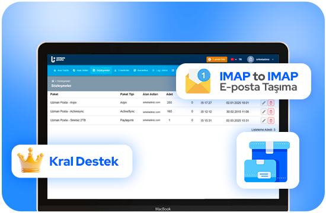Click the IMAP to IMAP envelope icon
Viewport: 326px width, 213px height.
click(198, 81)
